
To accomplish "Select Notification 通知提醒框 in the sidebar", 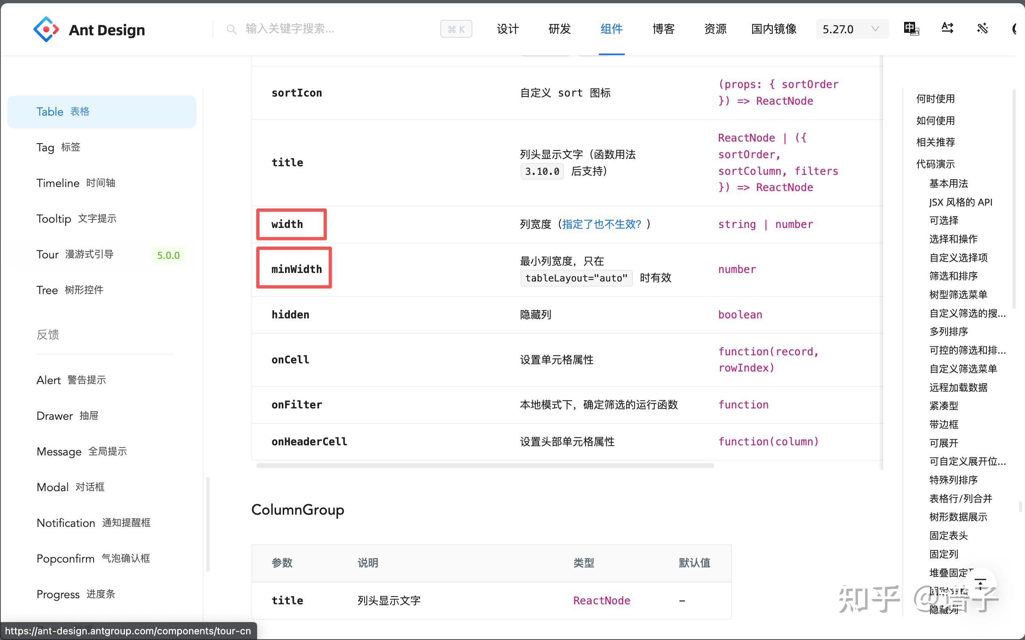I will [101, 523].
